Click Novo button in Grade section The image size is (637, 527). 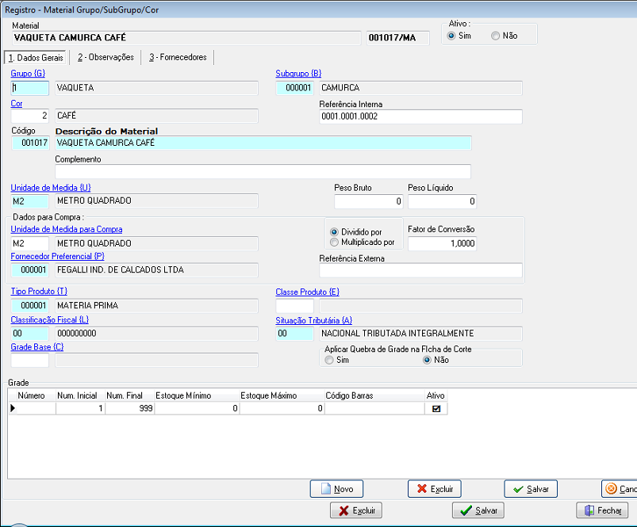(x=336, y=489)
